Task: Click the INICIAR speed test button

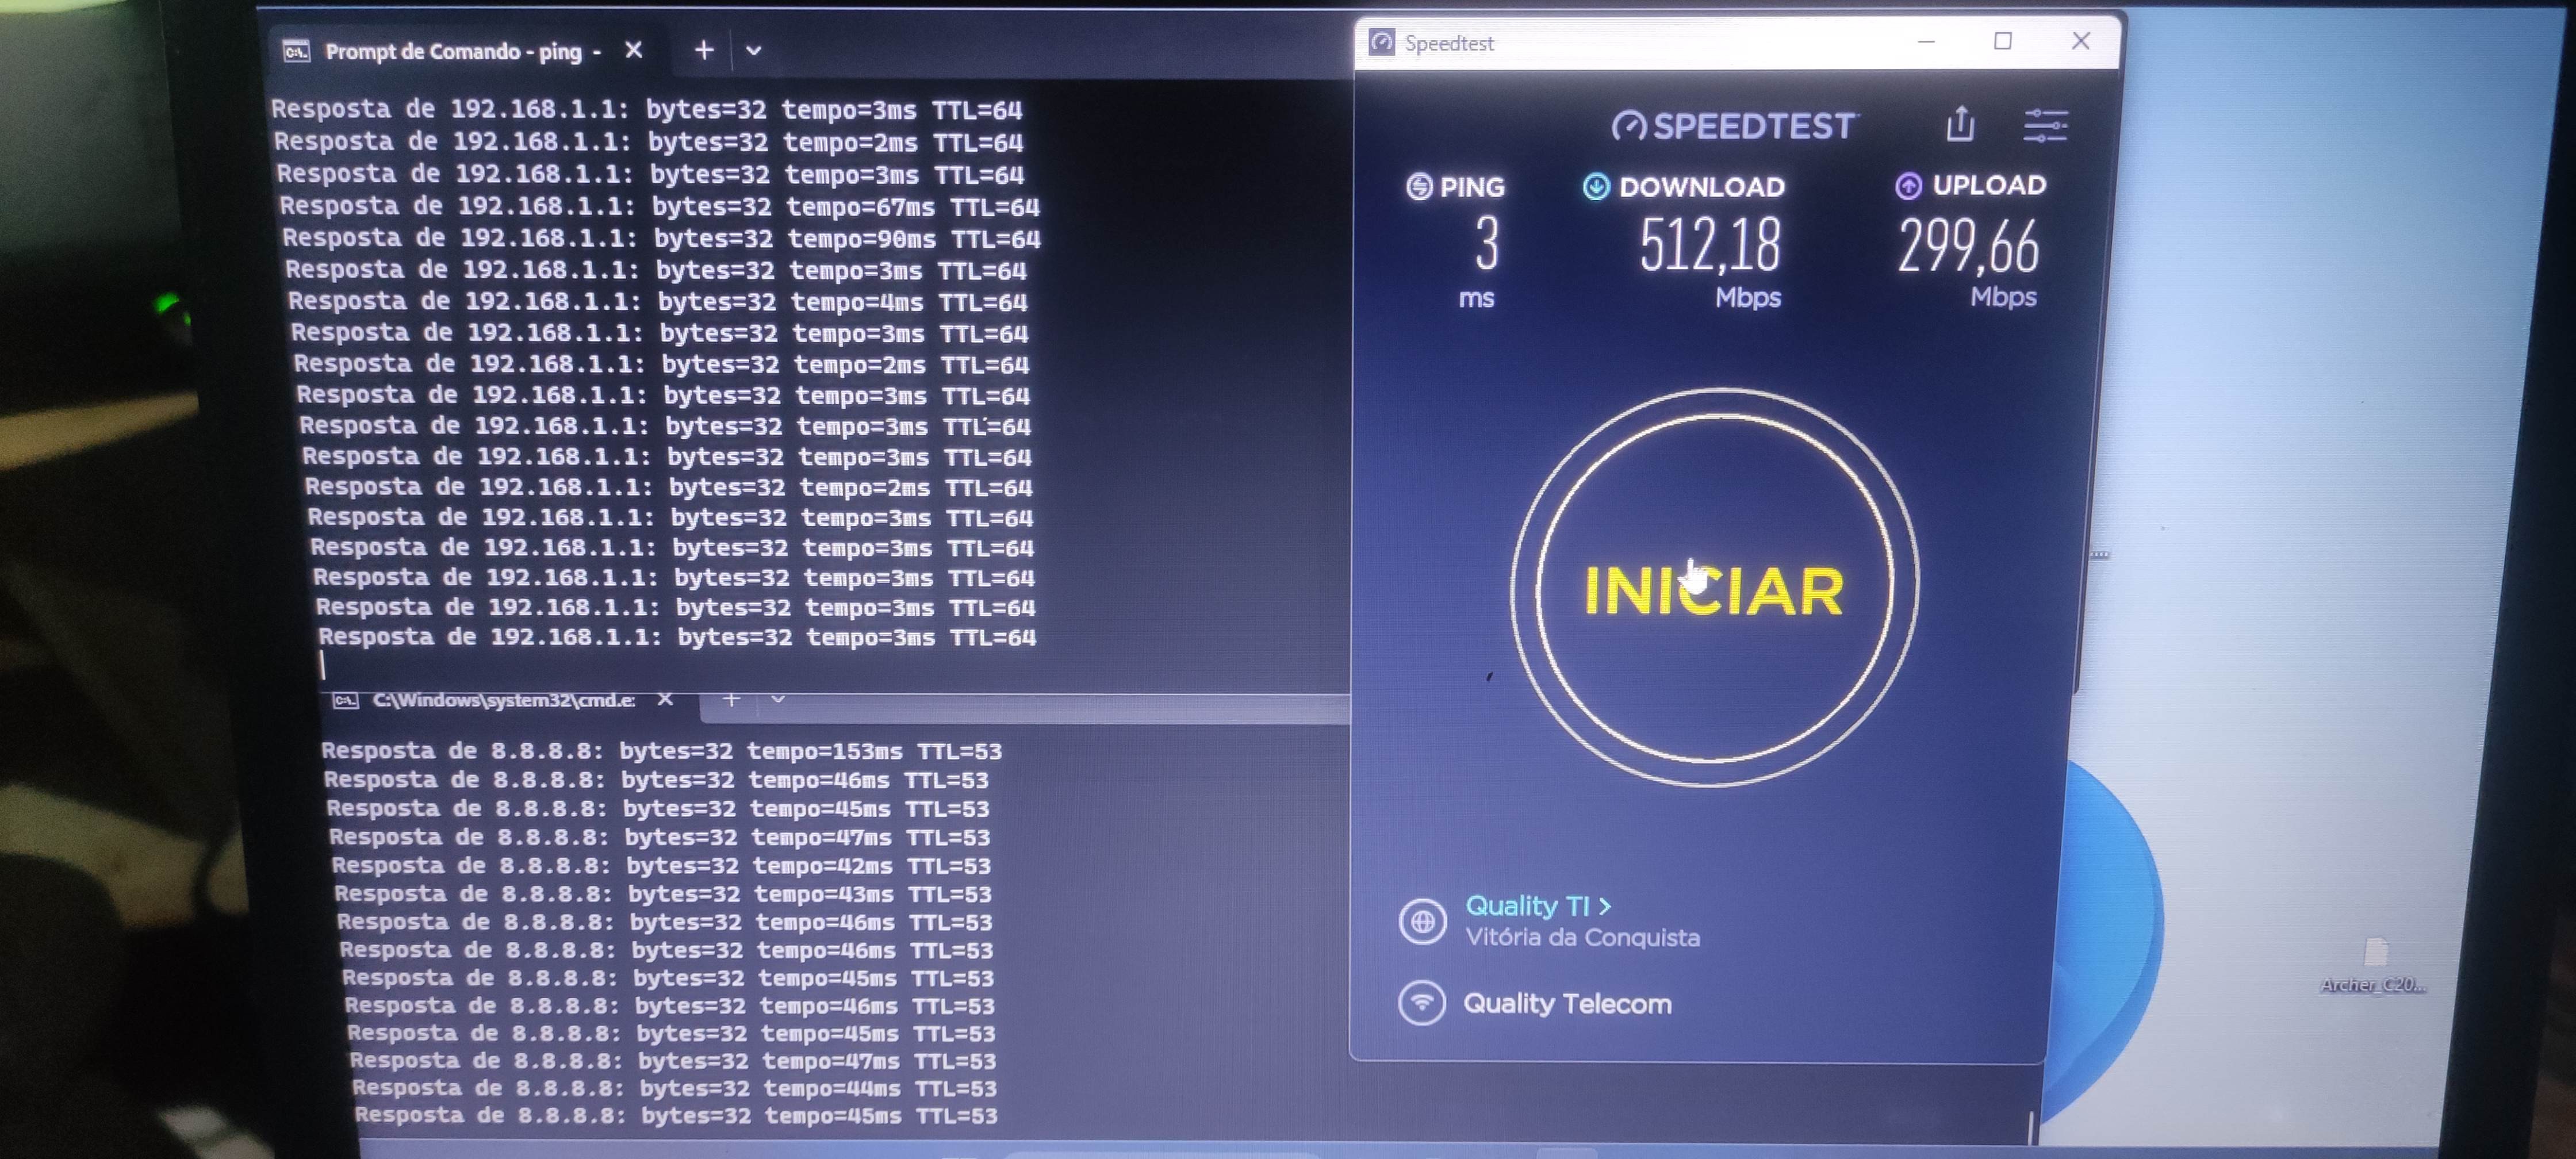Action: tap(1713, 589)
